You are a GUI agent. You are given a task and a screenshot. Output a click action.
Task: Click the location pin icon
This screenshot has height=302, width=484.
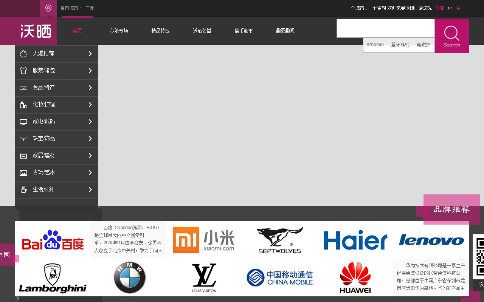(48, 8)
